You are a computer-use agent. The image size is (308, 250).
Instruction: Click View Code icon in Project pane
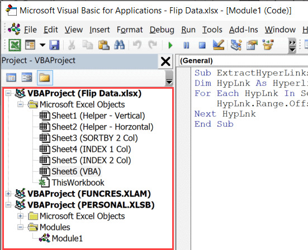click(x=11, y=78)
